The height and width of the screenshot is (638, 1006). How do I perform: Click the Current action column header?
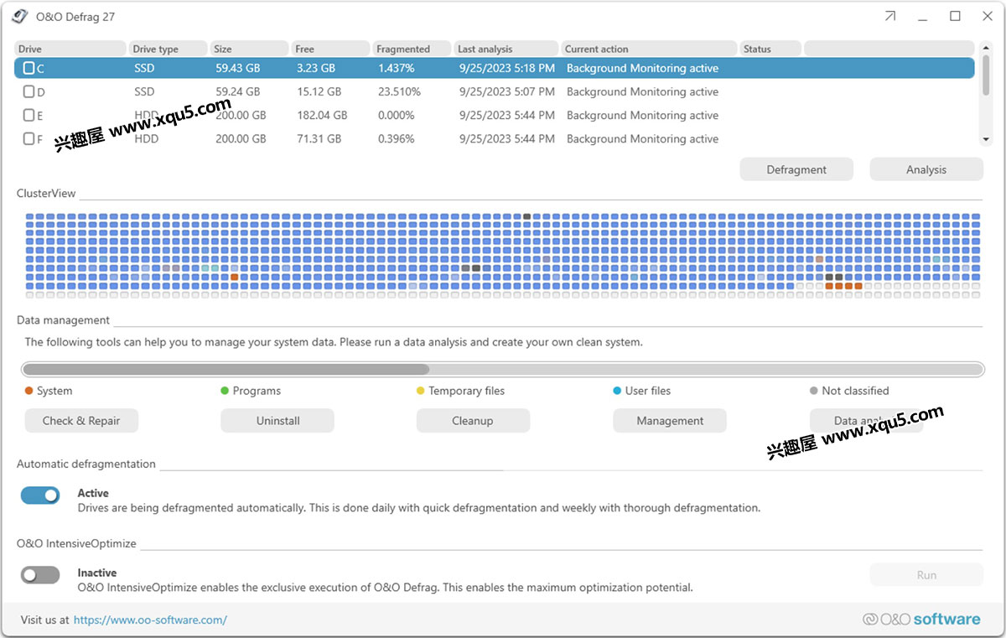point(649,49)
